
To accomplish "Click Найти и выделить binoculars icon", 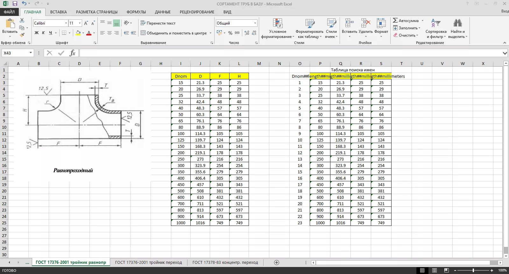I will coord(457,23).
